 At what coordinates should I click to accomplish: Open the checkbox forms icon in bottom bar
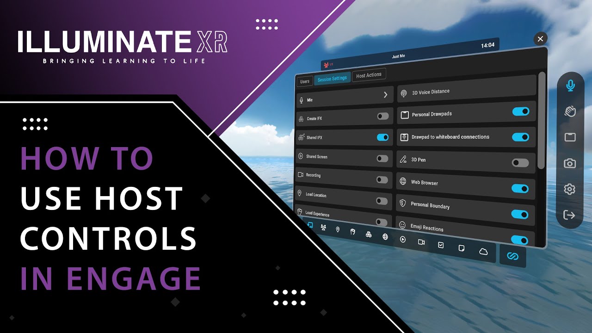pos(441,245)
